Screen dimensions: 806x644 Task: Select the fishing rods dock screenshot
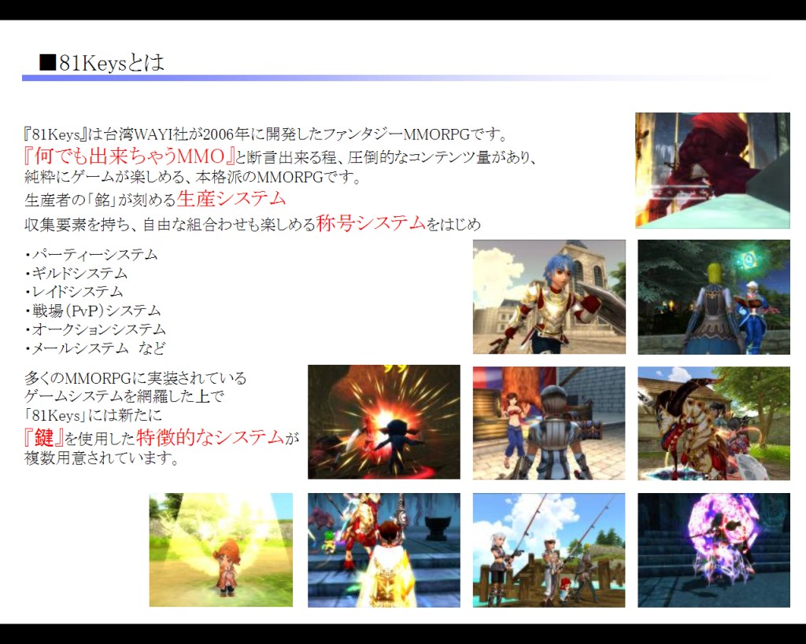pos(549,550)
